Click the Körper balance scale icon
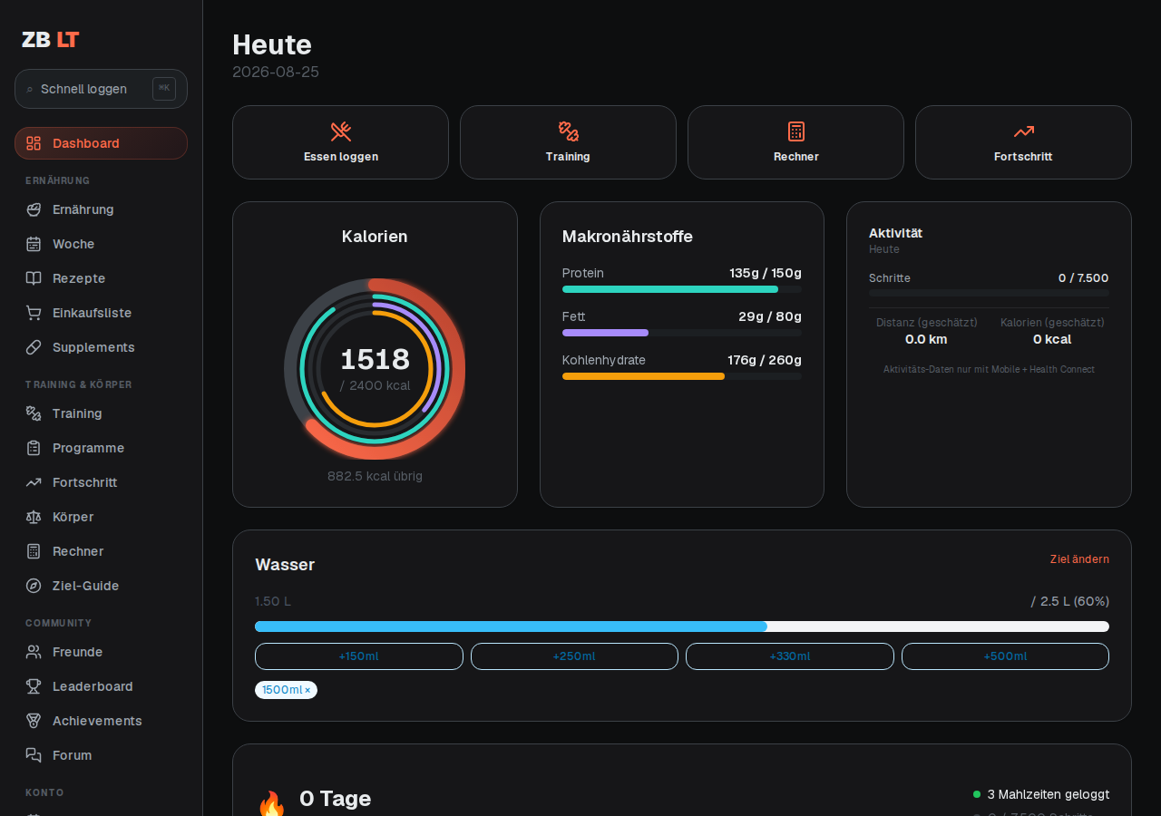Viewport: 1161px width, 816px height. pyautogui.click(x=34, y=517)
